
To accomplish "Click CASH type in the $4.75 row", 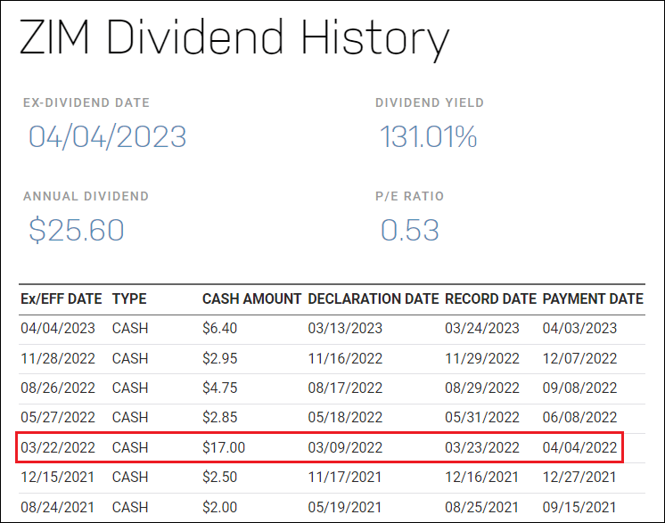I will (130, 388).
